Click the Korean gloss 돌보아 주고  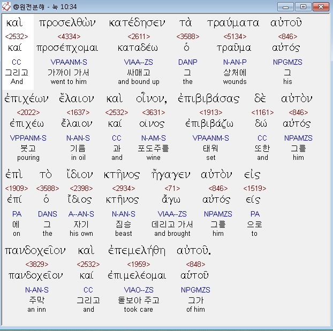[139, 300]
